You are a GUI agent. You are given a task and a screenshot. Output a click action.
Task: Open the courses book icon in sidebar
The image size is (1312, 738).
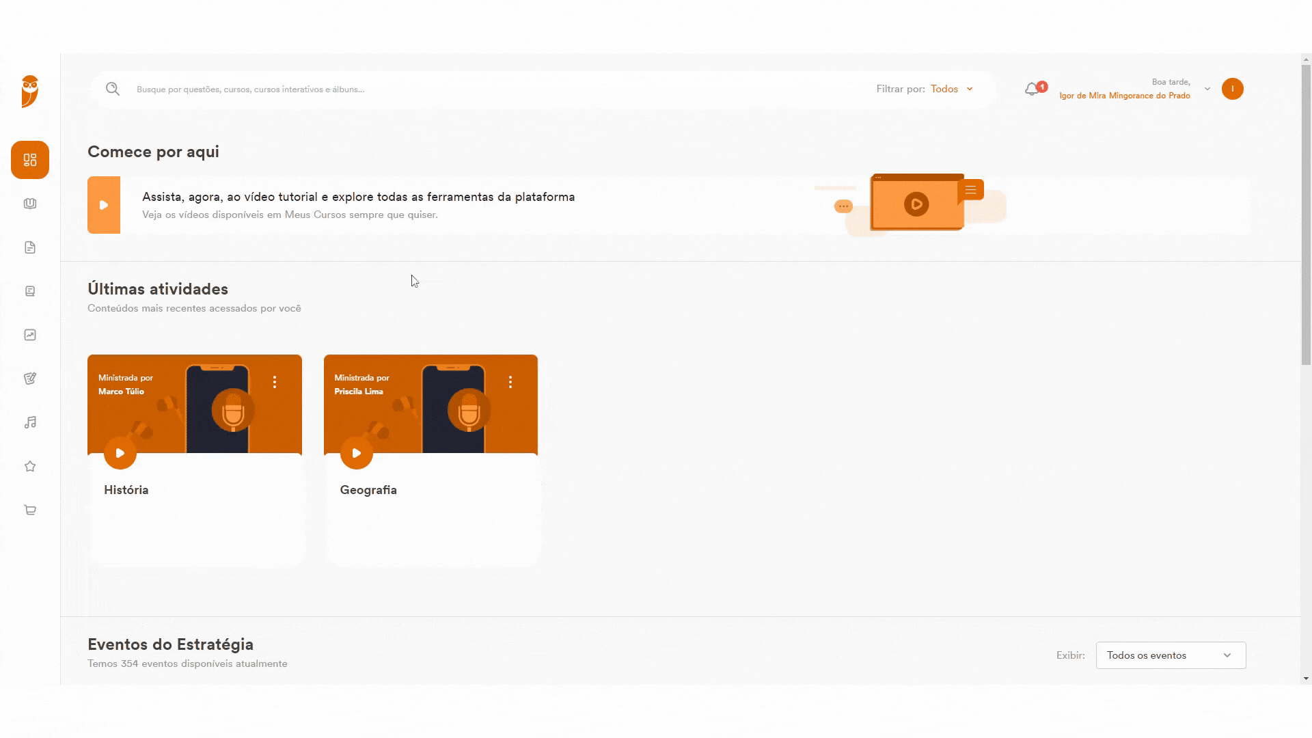click(30, 204)
